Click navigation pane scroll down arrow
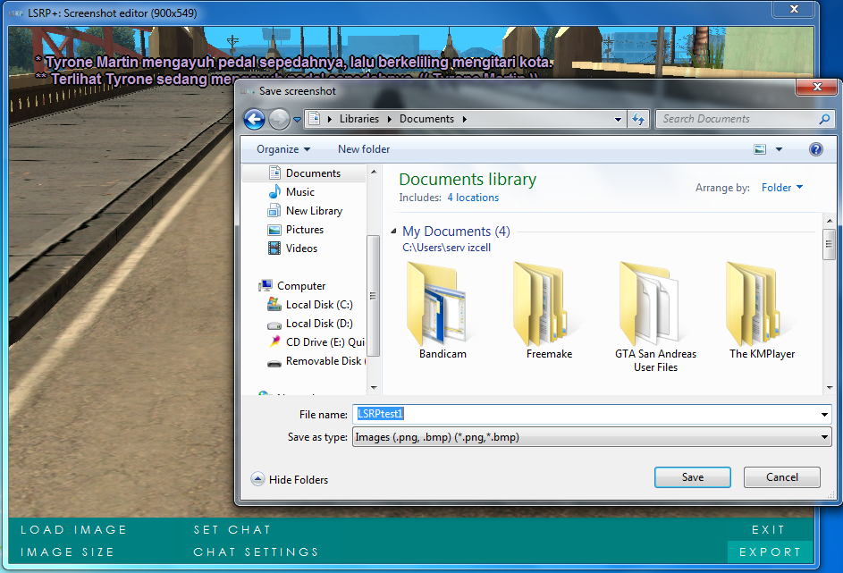This screenshot has height=573, width=843. pyautogui.click(x=374, y=387)
